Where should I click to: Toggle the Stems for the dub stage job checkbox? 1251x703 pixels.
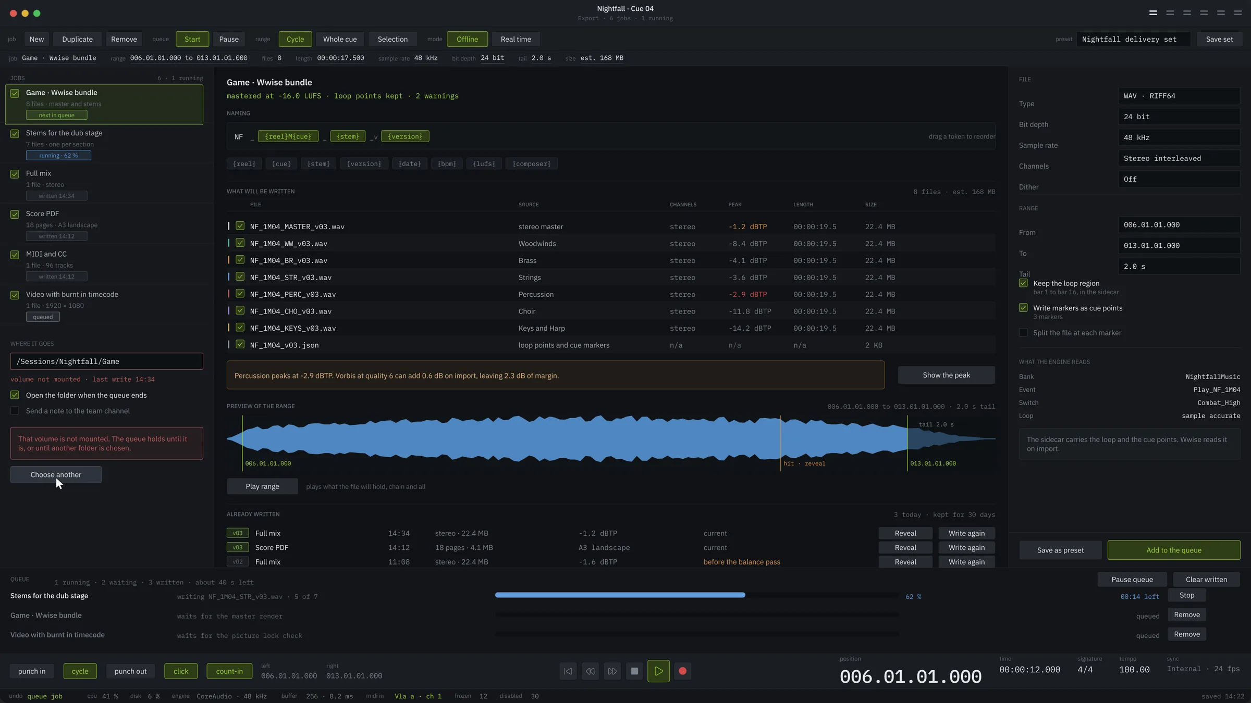[15, 134]
